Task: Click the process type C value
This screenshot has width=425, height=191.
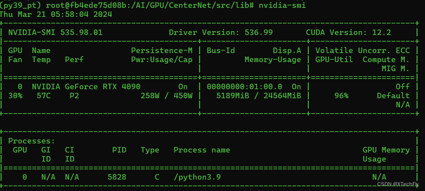Action: (157, 177)
